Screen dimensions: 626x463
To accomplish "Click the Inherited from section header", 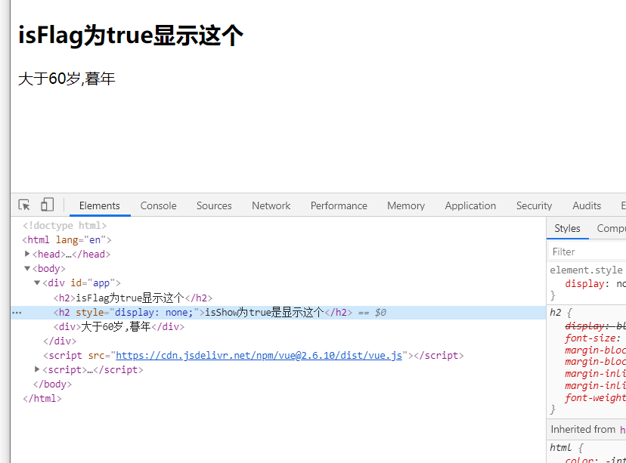I will pyautogui.click(x=586, y=430).
